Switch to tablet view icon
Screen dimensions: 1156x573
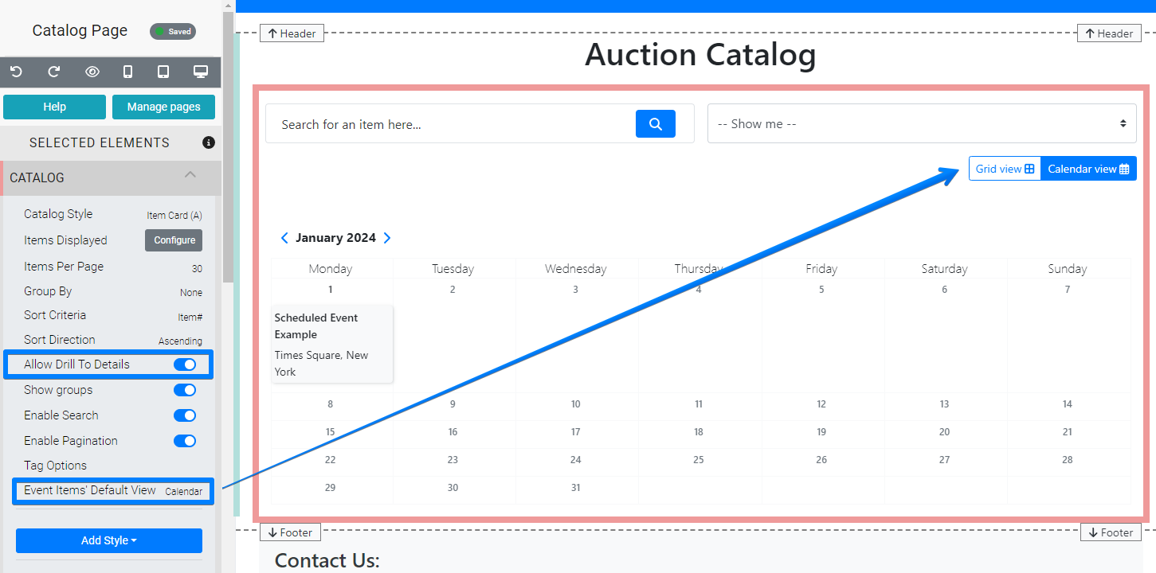point(163,72)
